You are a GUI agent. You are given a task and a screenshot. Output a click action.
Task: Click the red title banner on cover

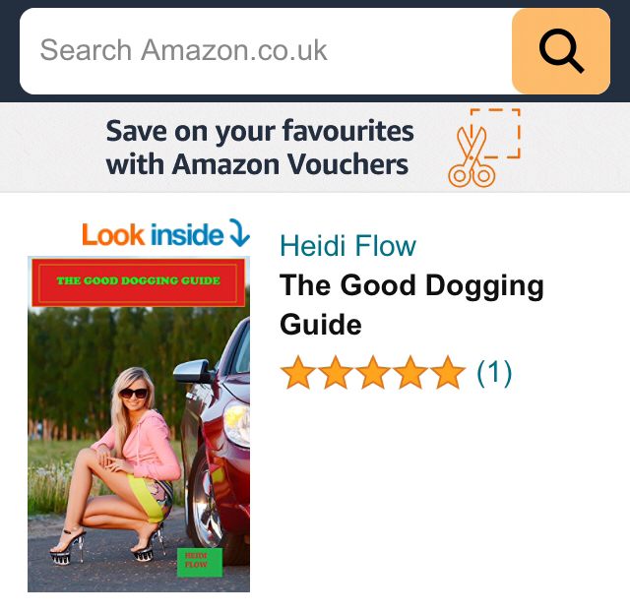[139, 282]
